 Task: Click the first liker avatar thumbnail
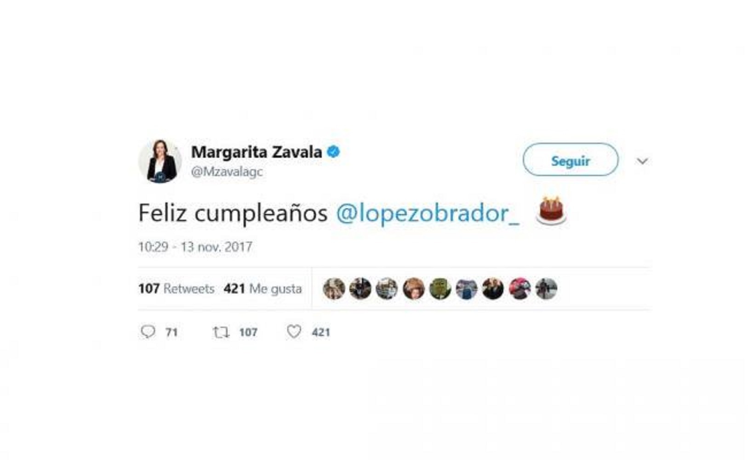point(334,289)
